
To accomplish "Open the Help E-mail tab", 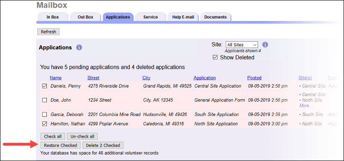I will 183,17.
